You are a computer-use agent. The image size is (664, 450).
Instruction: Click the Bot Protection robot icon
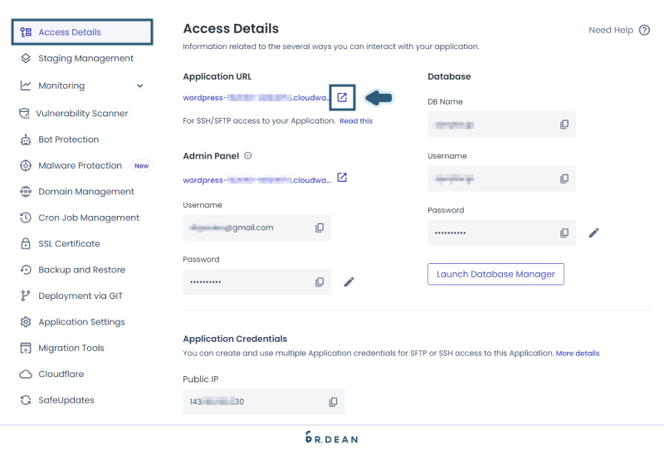(26, 139)
